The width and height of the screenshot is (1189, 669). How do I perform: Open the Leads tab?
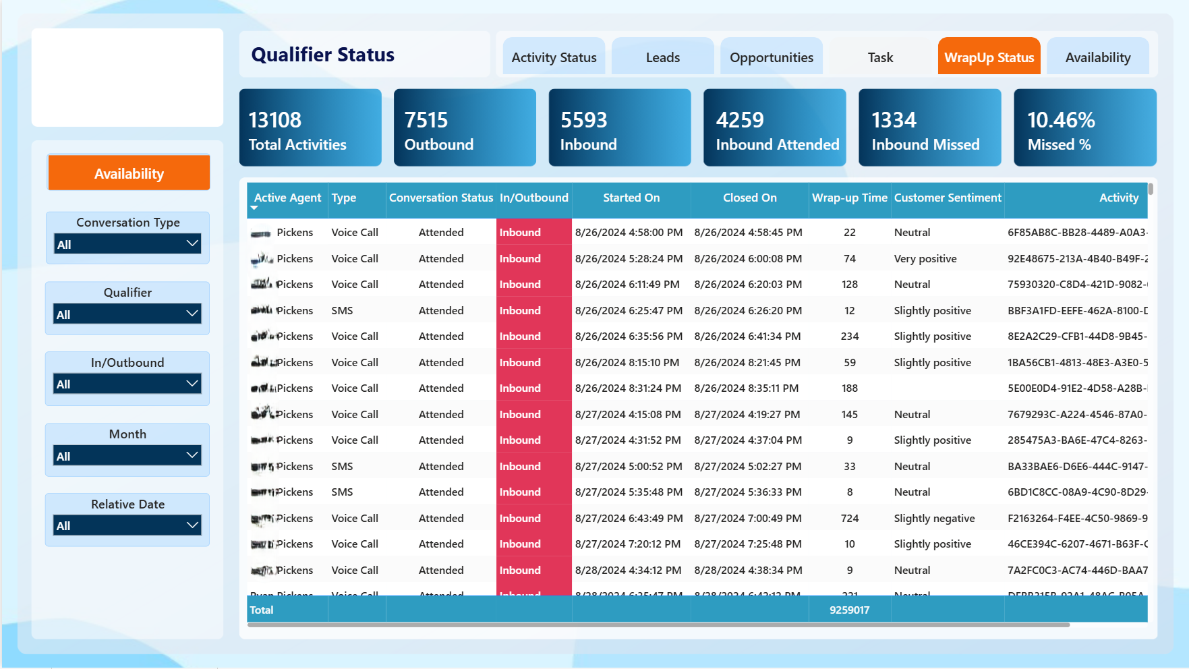(662, 57)
